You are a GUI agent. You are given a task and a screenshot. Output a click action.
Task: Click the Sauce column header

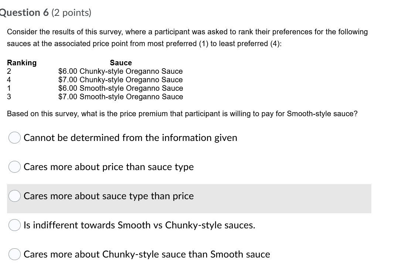click(120, 63)
